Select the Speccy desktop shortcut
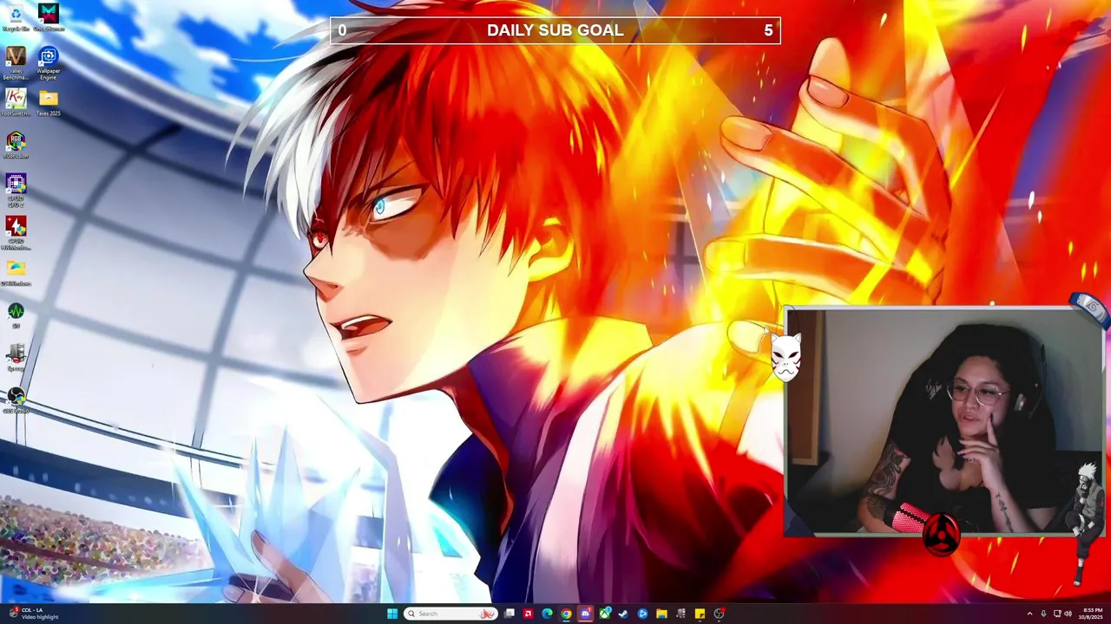Image resolution: width=1111 pixels, height=624 pixels. point(16,357)
